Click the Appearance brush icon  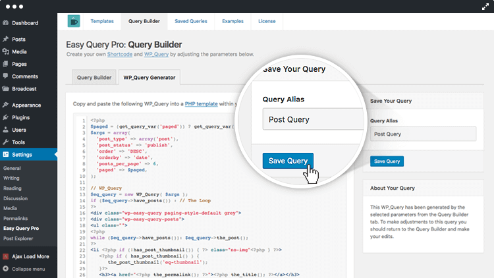click(5, 105)
